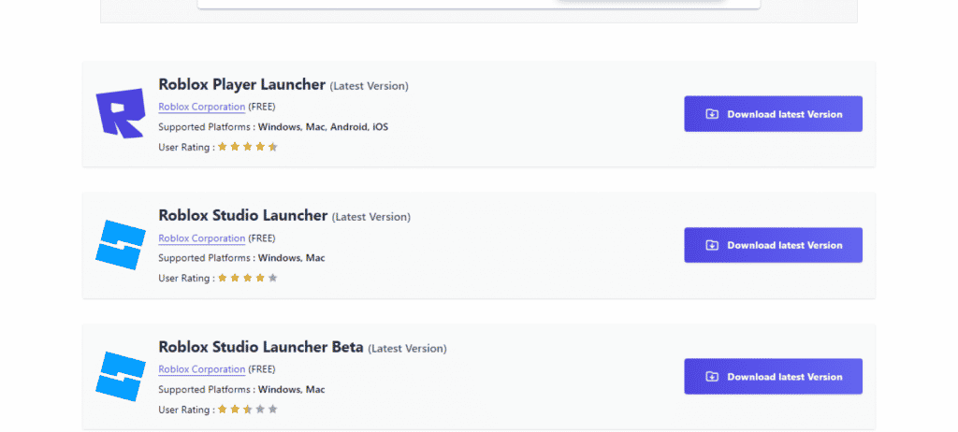Click first rating star for Studio Launcher
This screenshot has width=958, height=432.
pos(223,278)
